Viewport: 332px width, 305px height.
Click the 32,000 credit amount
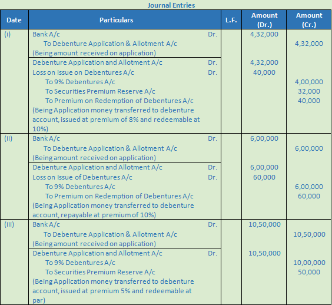coord(309,91)
